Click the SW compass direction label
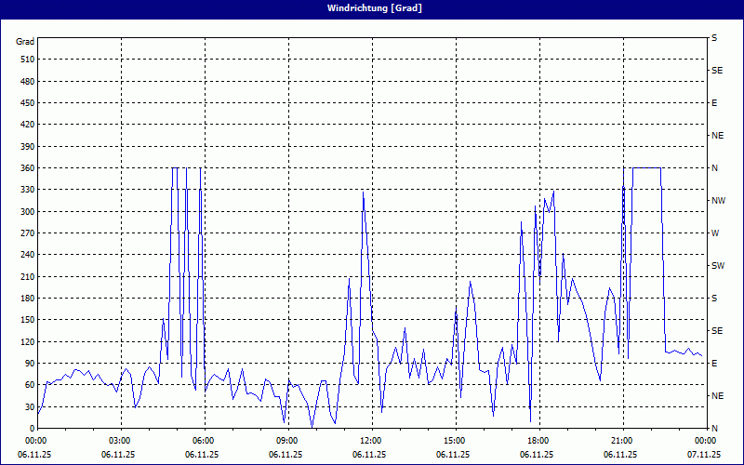744x465 pixels. (x=718, y=266)
